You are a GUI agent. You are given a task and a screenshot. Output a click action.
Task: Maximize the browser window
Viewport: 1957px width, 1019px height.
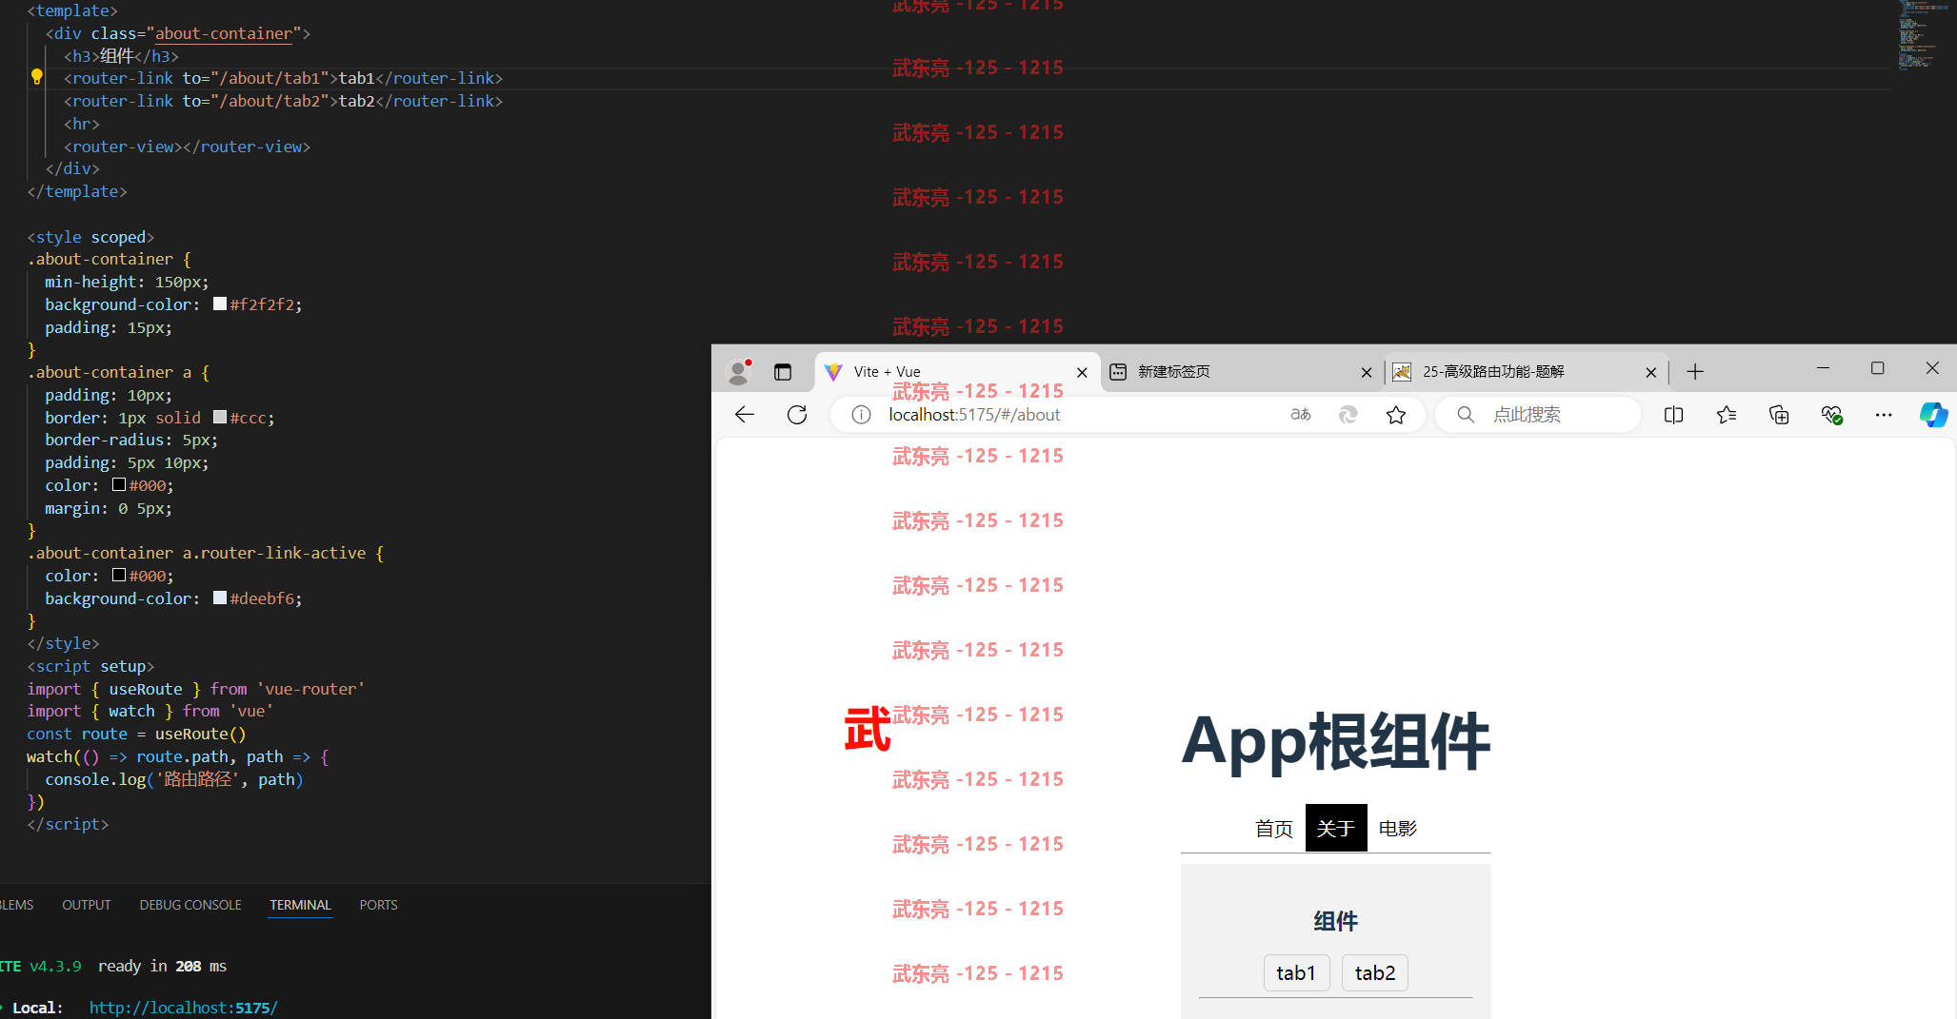coord(1877,368)
